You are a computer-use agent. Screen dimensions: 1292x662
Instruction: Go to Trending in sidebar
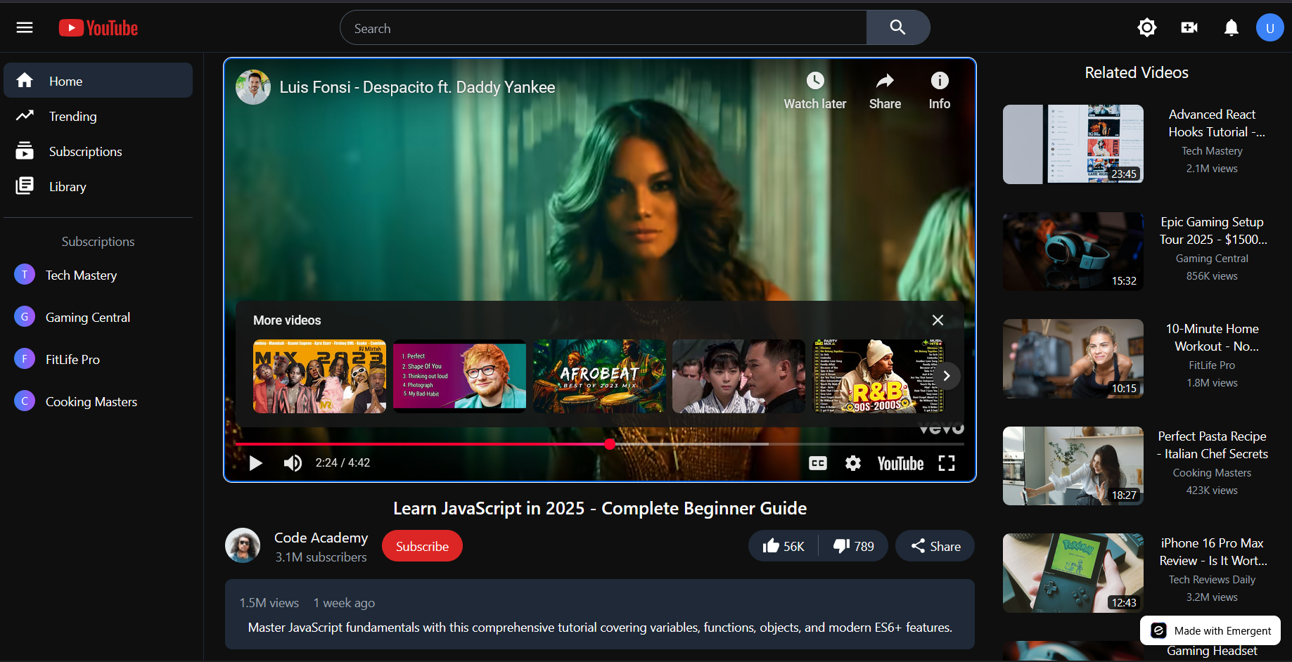click(x=98, y=116)
